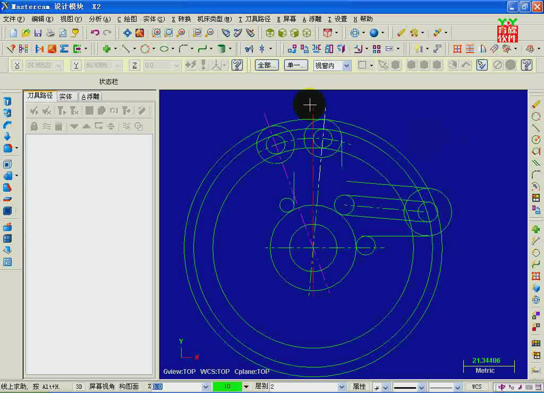Open a file using the folder icon
The width and height of the screenshot is (544, 393).
click(x=25, y=33)
